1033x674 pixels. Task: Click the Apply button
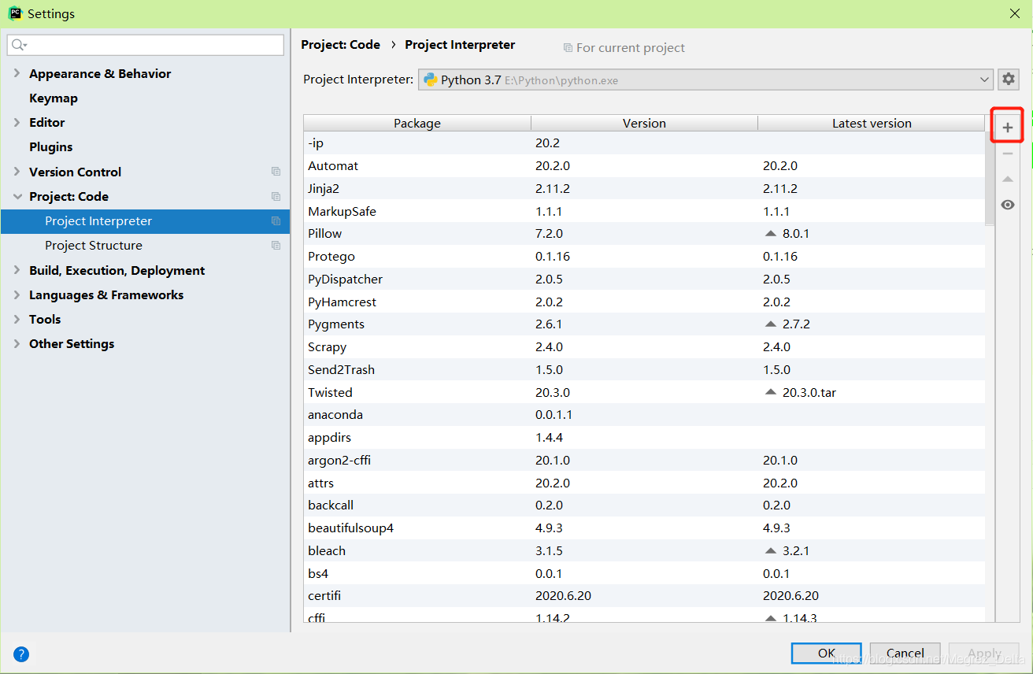(984, 653)
